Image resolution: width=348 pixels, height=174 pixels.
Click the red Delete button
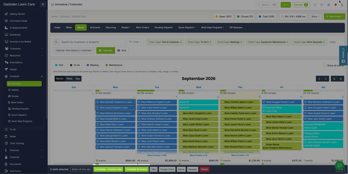coord(204,169)
